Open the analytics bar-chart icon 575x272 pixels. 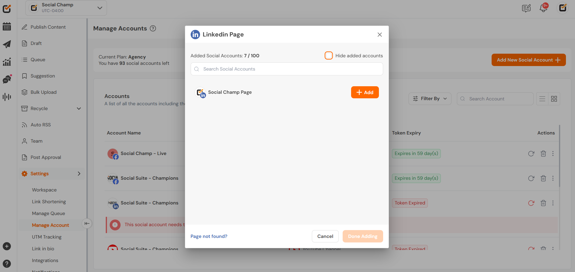7,62
